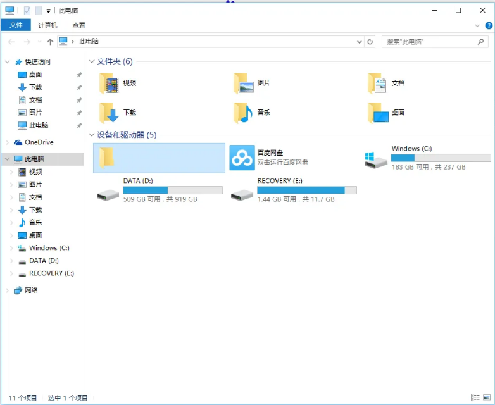This screenshot has height=405, width=495.
Task: Open the address bar history dropdown
Action: pyautogui.click(x=360, y=41)
